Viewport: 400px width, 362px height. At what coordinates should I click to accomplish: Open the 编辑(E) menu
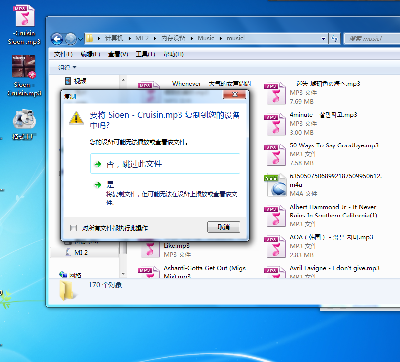90,54
